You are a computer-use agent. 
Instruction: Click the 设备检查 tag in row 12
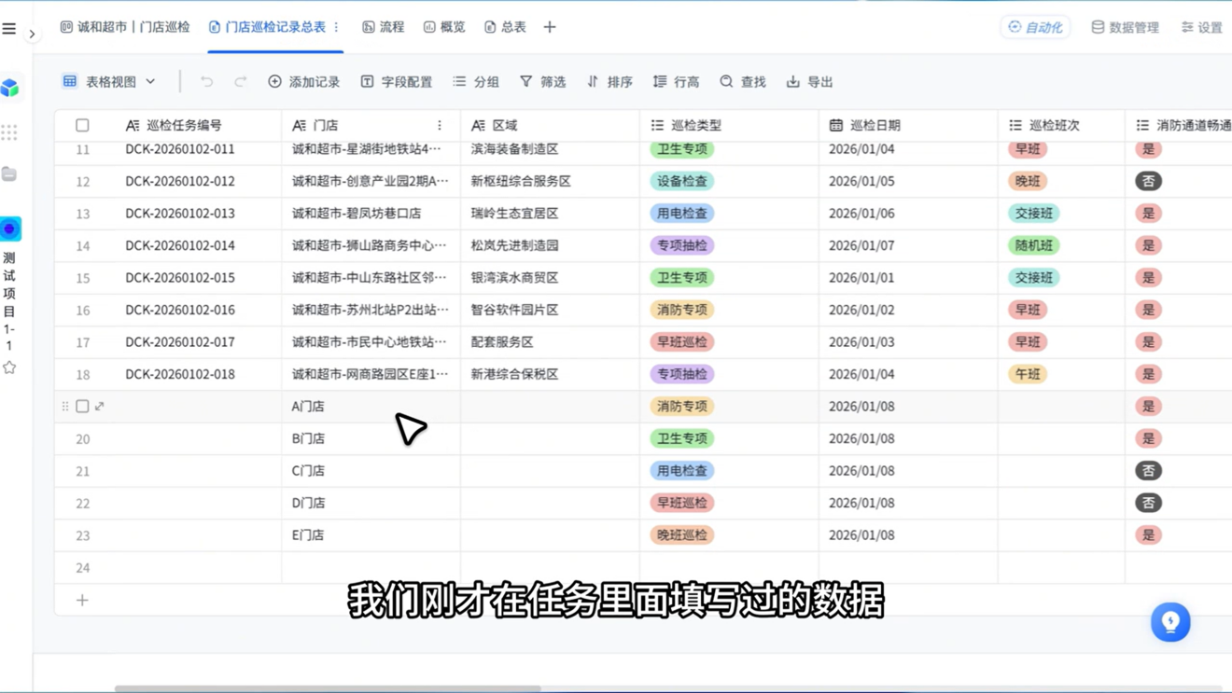coord(682,181)
